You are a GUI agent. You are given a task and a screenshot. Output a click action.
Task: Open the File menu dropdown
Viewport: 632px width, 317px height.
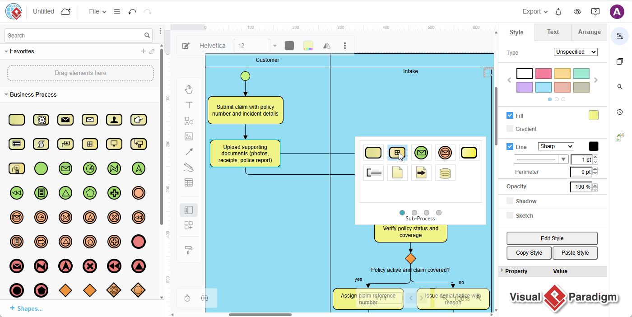(98, 12)
